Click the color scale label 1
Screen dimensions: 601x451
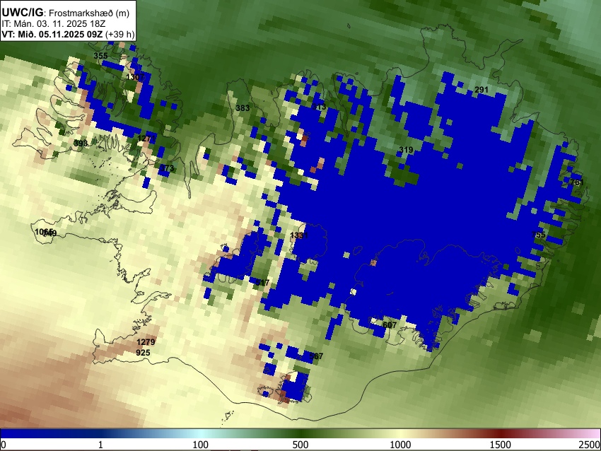pos(100,445)
